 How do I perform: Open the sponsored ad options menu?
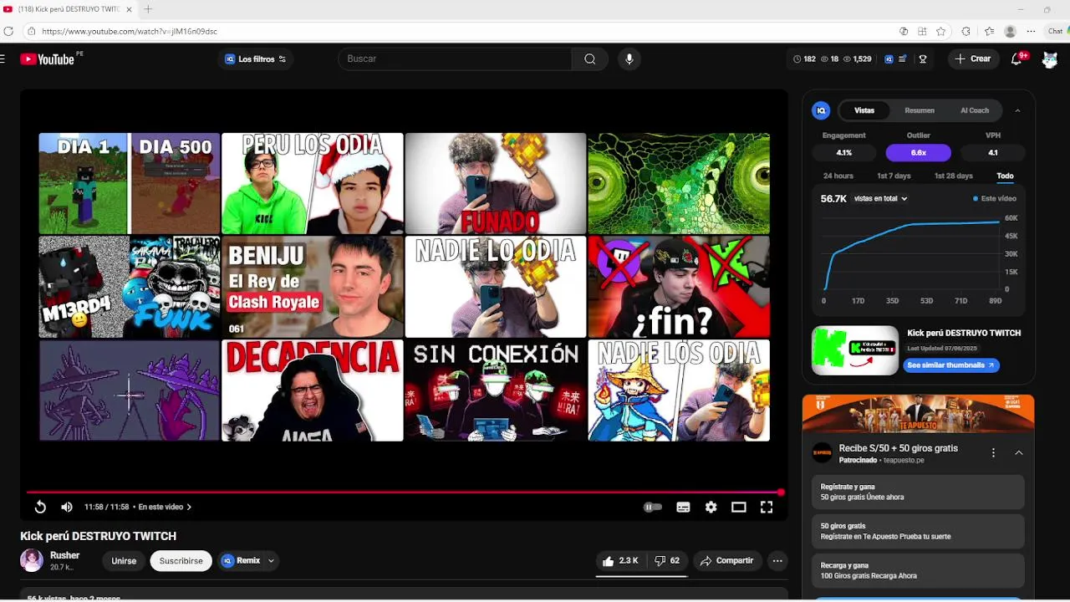tap(993, 453)
